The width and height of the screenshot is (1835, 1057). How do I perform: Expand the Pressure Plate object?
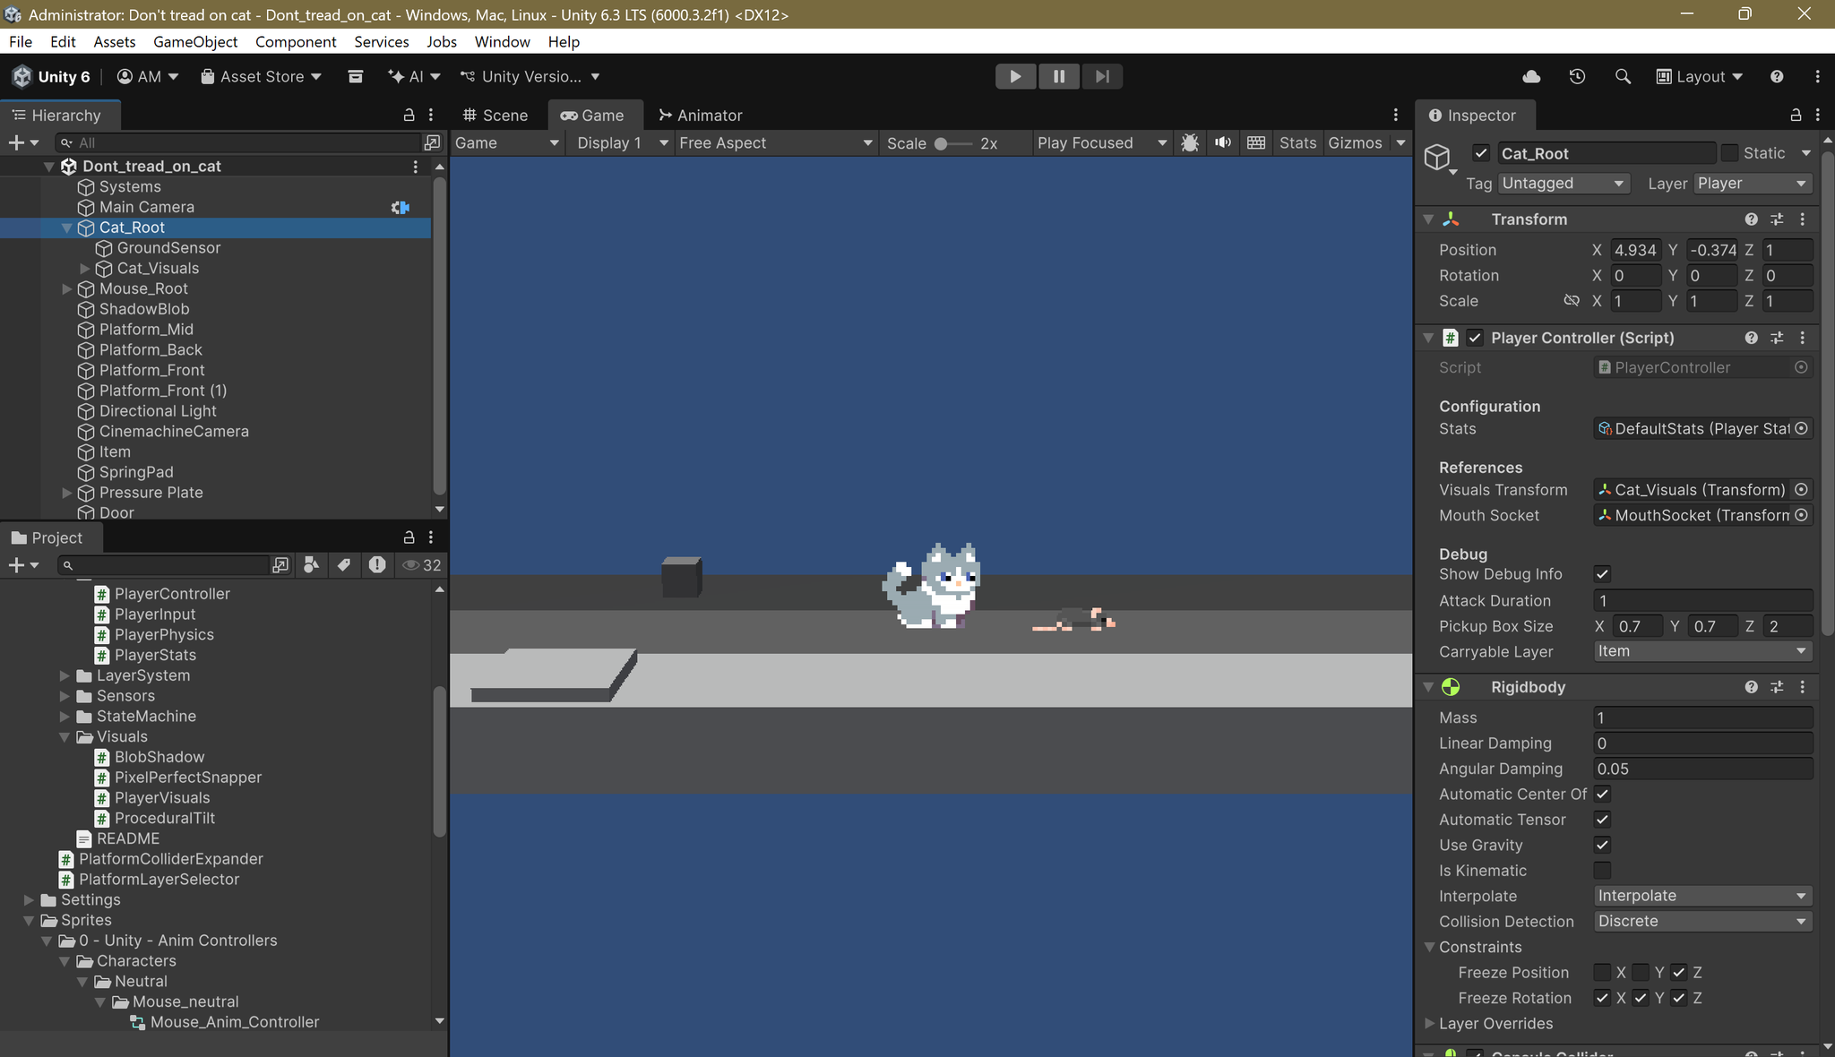67,493
